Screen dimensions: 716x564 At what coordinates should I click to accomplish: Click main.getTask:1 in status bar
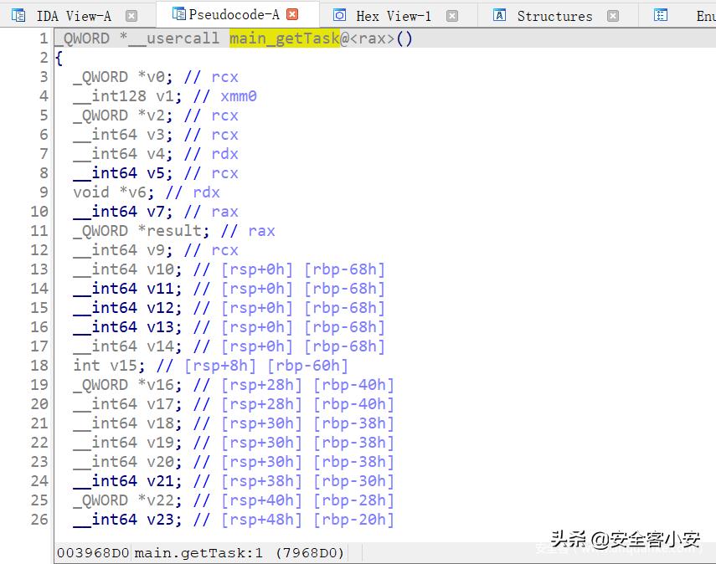coord(198,552)
